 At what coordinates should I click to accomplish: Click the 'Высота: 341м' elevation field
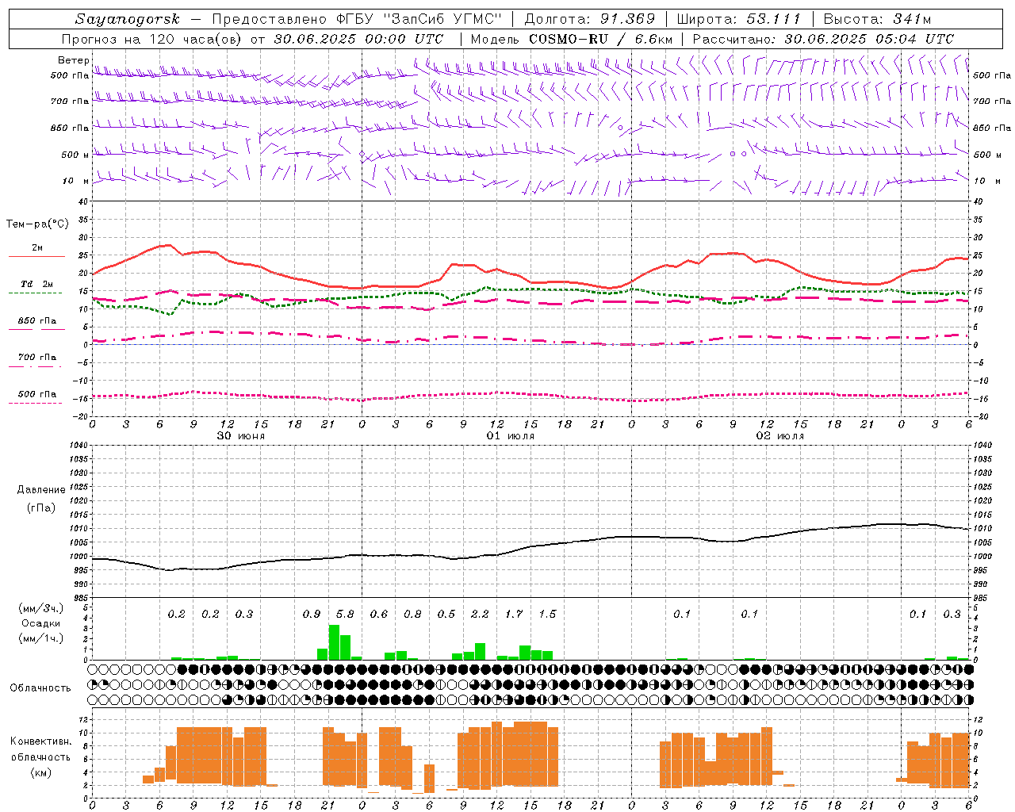[x=877, y=19]
